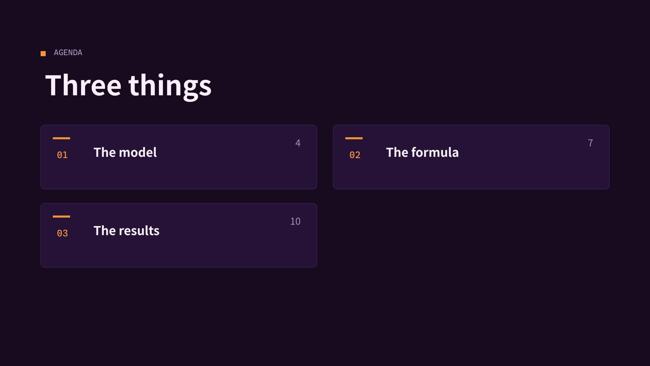The width and height of the screenshot is (650, 366).
Task: Click the orange square beside AGENDA
Action: tap(43, 54)
